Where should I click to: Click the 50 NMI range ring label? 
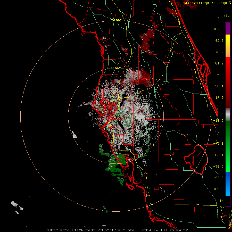coord(116,68)
